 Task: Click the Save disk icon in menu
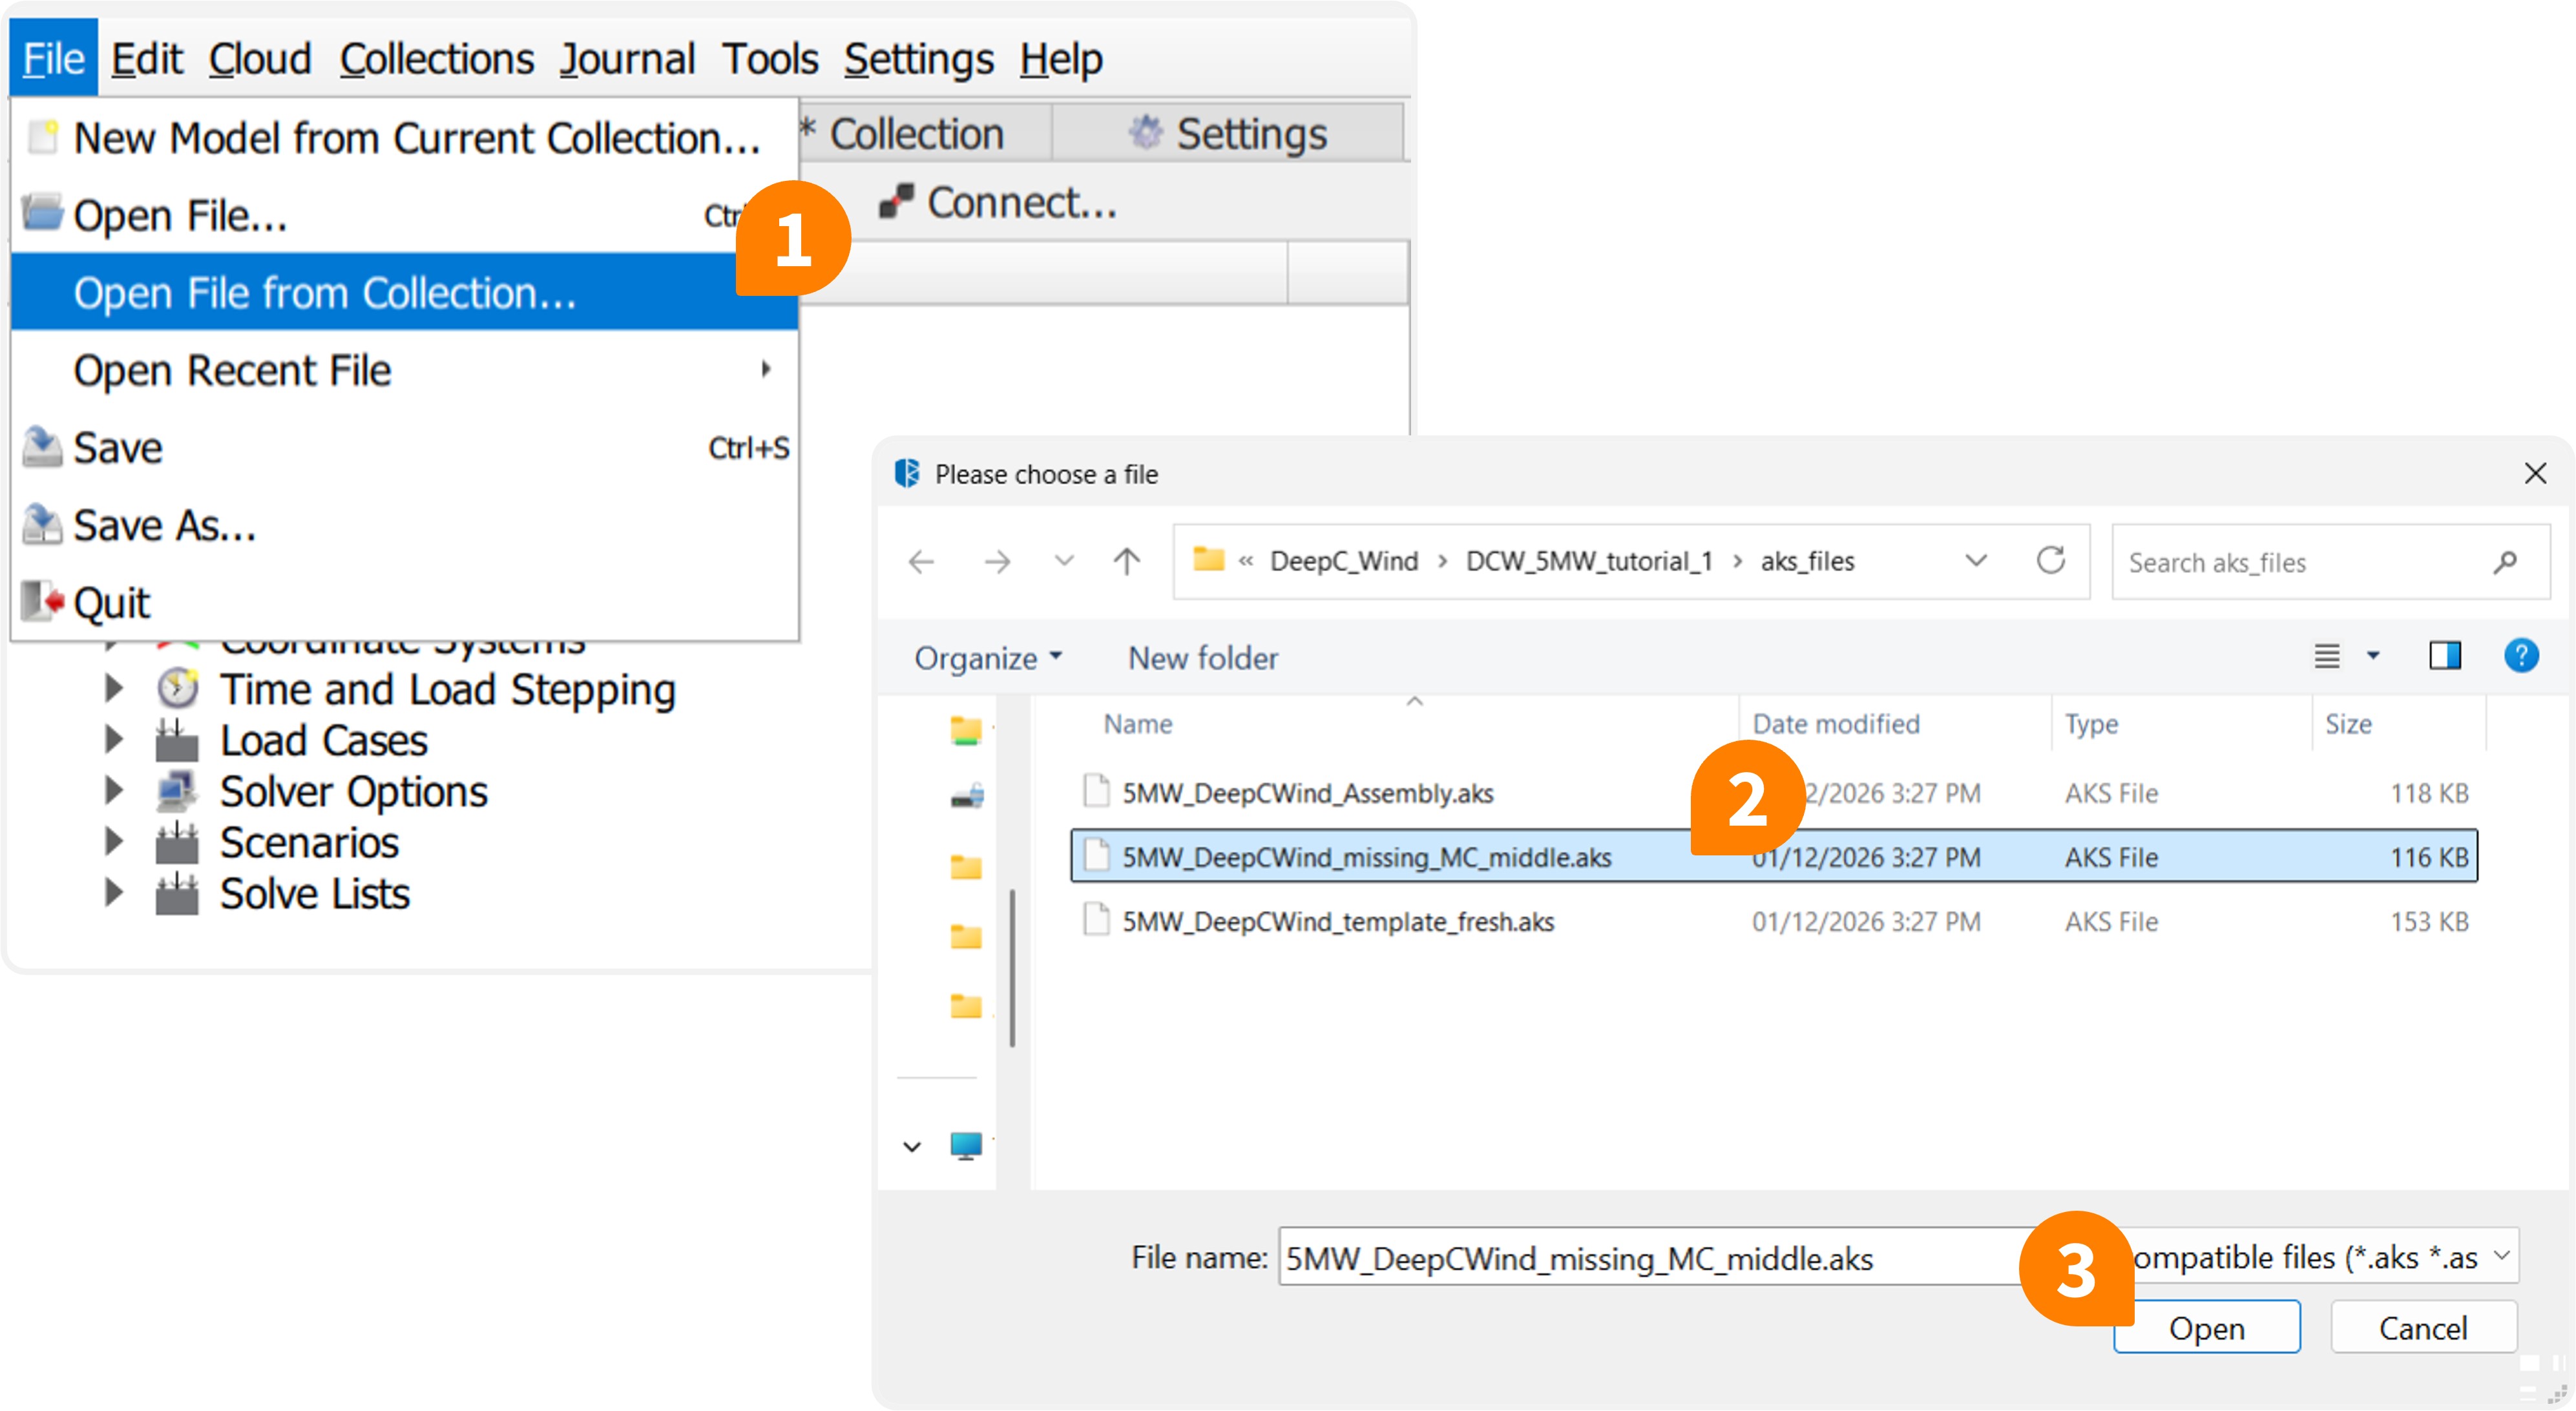tap(42, 447)
